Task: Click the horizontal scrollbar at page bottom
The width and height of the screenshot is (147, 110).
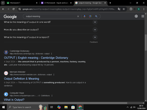Action: [x=65, y=103]
